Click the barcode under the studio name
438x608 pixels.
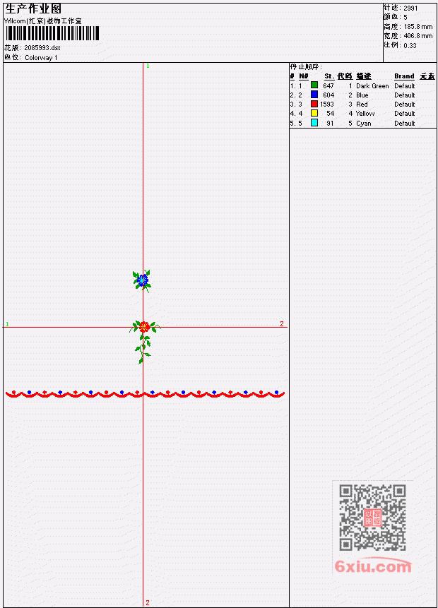tap(52, 33)
